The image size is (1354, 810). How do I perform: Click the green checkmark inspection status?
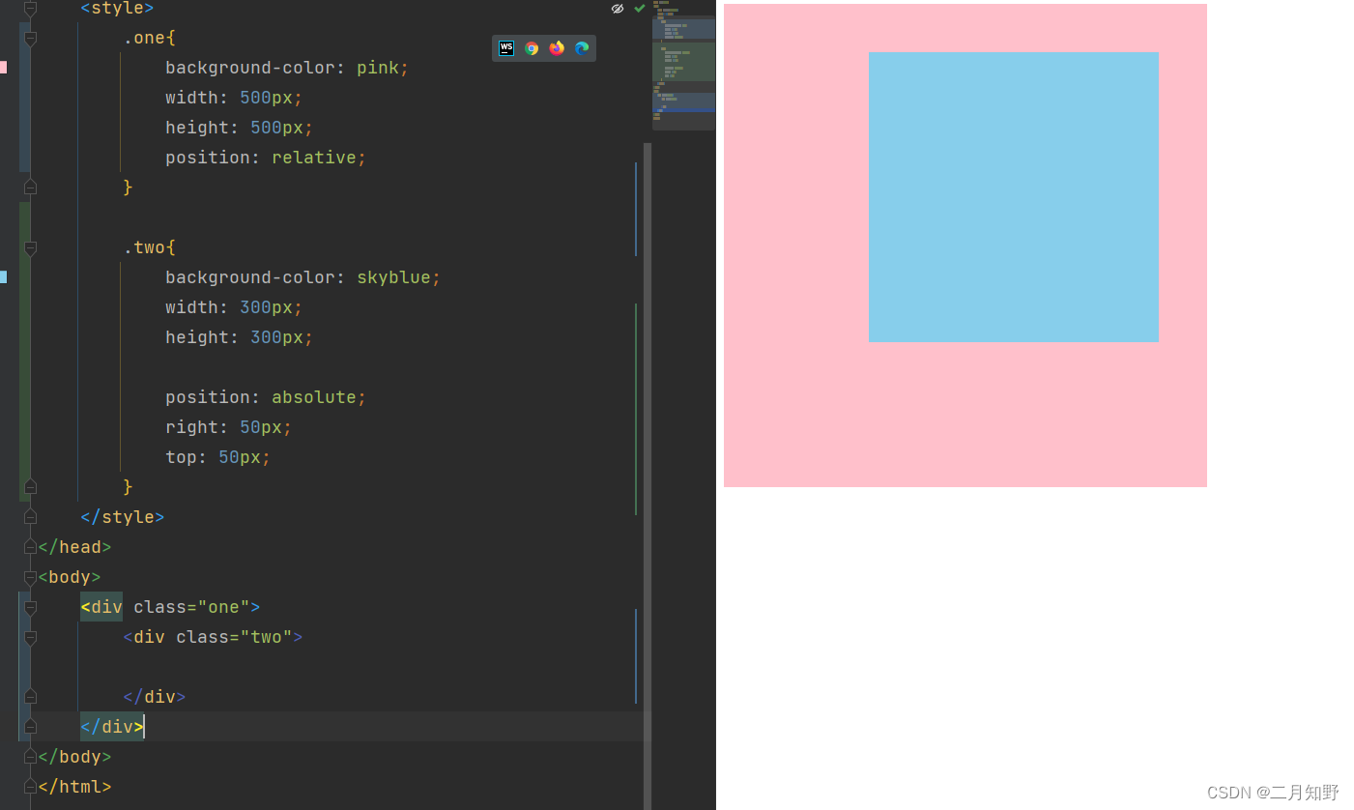click(640, 8)
